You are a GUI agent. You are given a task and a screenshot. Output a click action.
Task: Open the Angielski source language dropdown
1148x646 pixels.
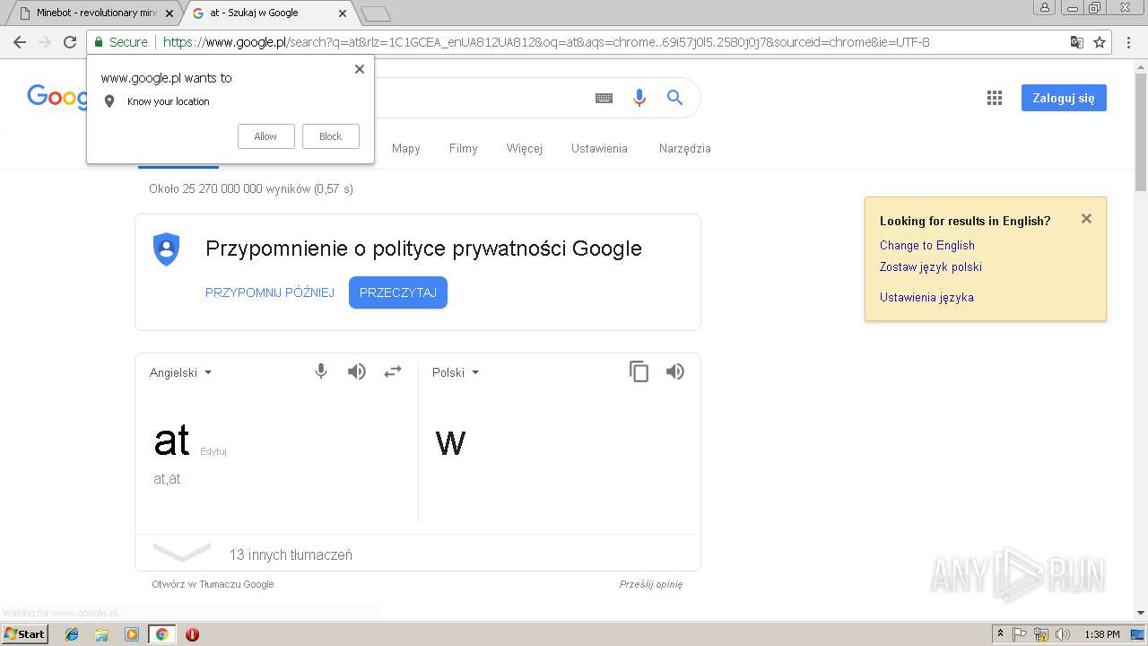click(181, 372)
